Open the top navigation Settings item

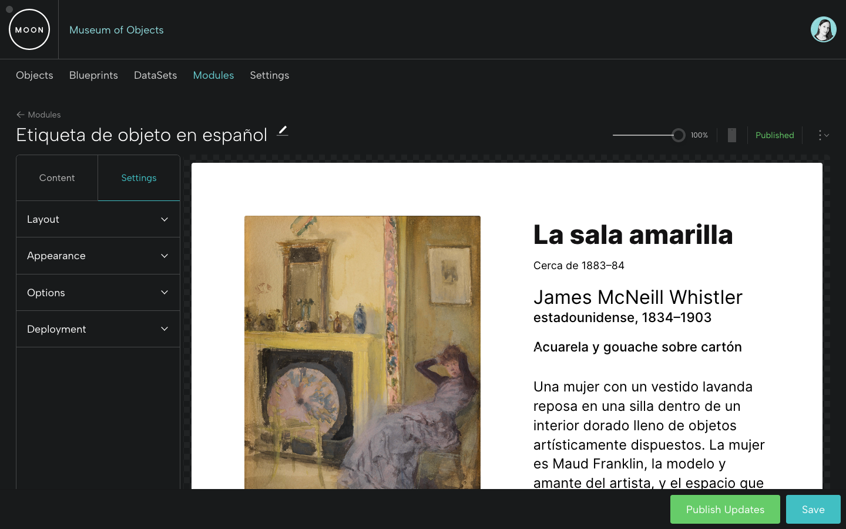[x=269, y=75]
